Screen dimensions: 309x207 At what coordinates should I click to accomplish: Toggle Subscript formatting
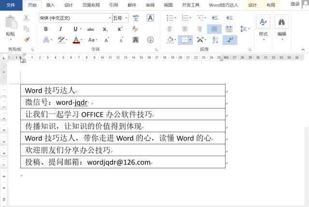(x=105, y=29)
